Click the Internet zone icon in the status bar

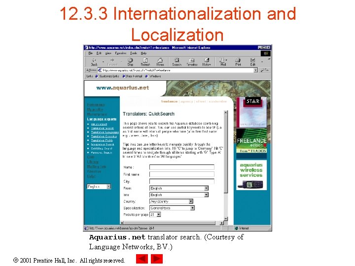pos(236,228)
